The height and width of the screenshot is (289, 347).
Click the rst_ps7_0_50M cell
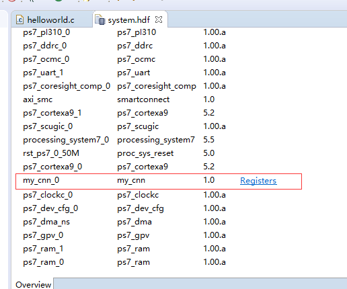[x=51, y=153]
